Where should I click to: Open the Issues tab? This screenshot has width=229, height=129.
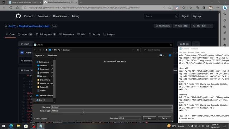point(25,34)
